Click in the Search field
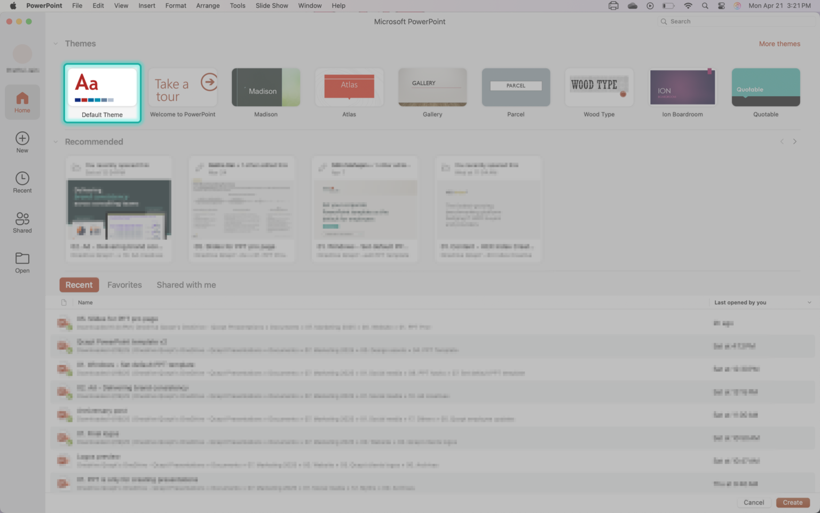 coord(737,21)
